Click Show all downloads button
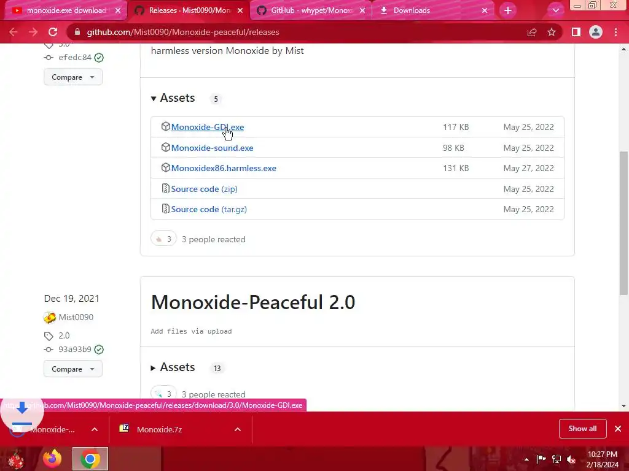629x471 pixels. coord(582,429)
